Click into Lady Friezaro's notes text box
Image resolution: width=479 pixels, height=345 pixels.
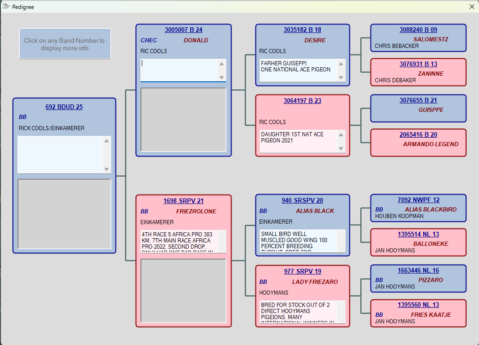pyautogui.click(x=298, y=312)
